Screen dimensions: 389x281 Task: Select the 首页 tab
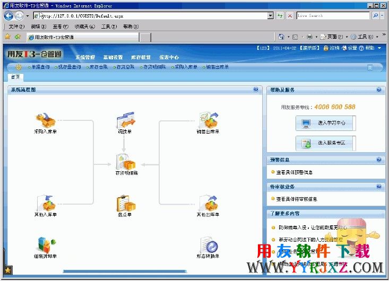tap(15, 77)
